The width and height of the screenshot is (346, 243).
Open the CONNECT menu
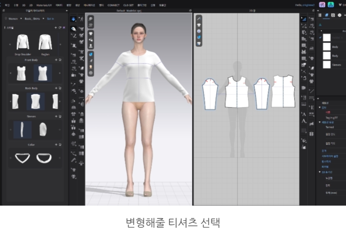113,5
